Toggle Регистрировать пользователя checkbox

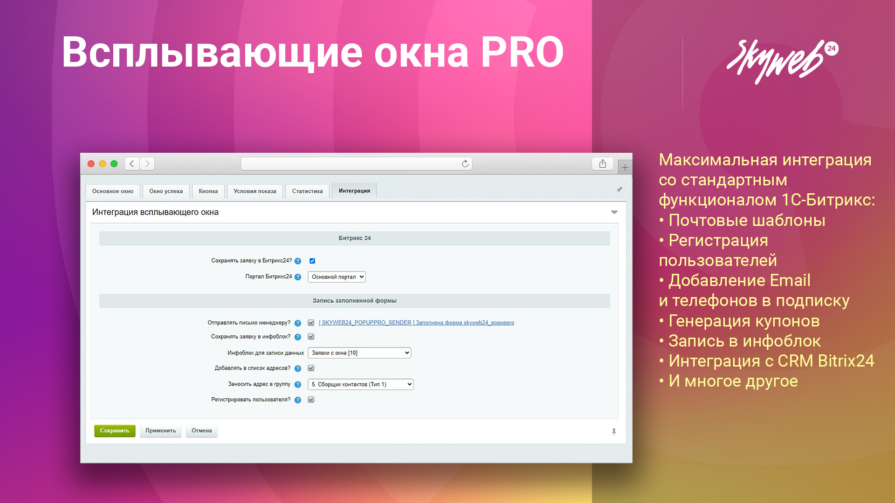coord(311,400)
